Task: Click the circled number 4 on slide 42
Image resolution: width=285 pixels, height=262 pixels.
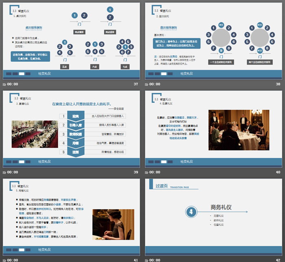Action: click(x=192, y=212)
